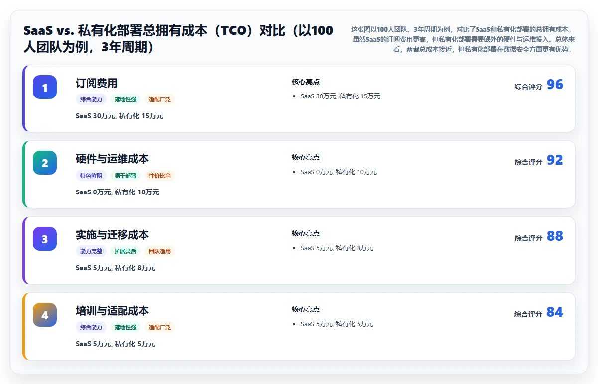Select the 实施与迁移成本 card title
598x384 pixels.
pyautogui.click(x=112, y=235)
